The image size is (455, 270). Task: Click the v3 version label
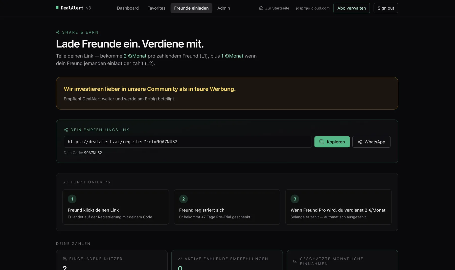(88, 8)
